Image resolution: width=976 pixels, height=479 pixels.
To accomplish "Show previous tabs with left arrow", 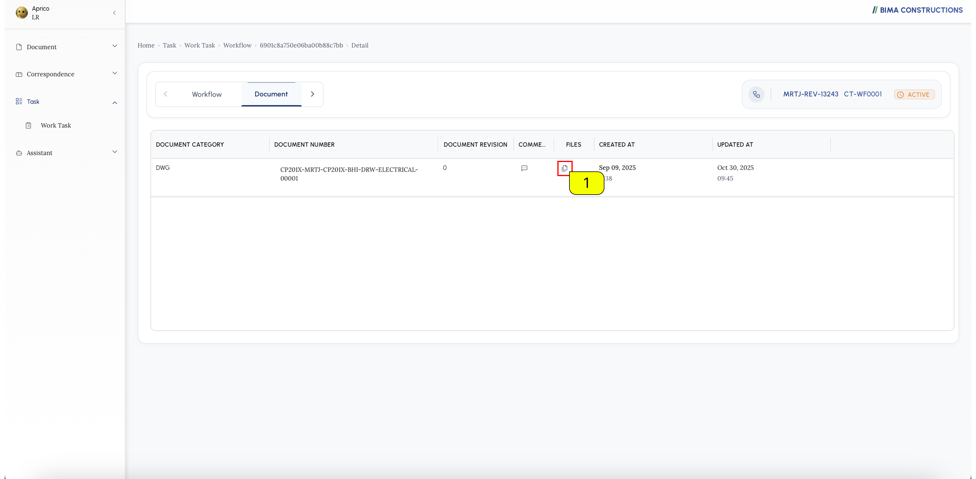I will pyautogui.click(x=166, y=94).
